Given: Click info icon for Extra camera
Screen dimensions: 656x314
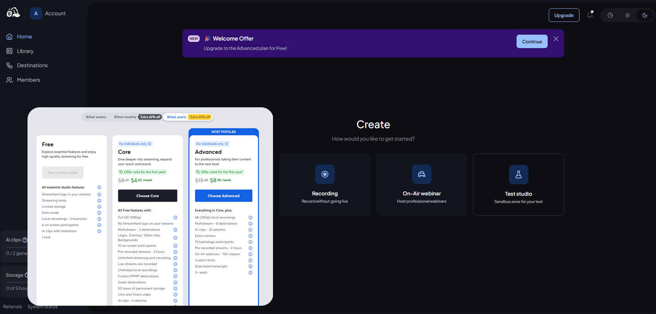Looking at the screenshot, I should 251,236.
